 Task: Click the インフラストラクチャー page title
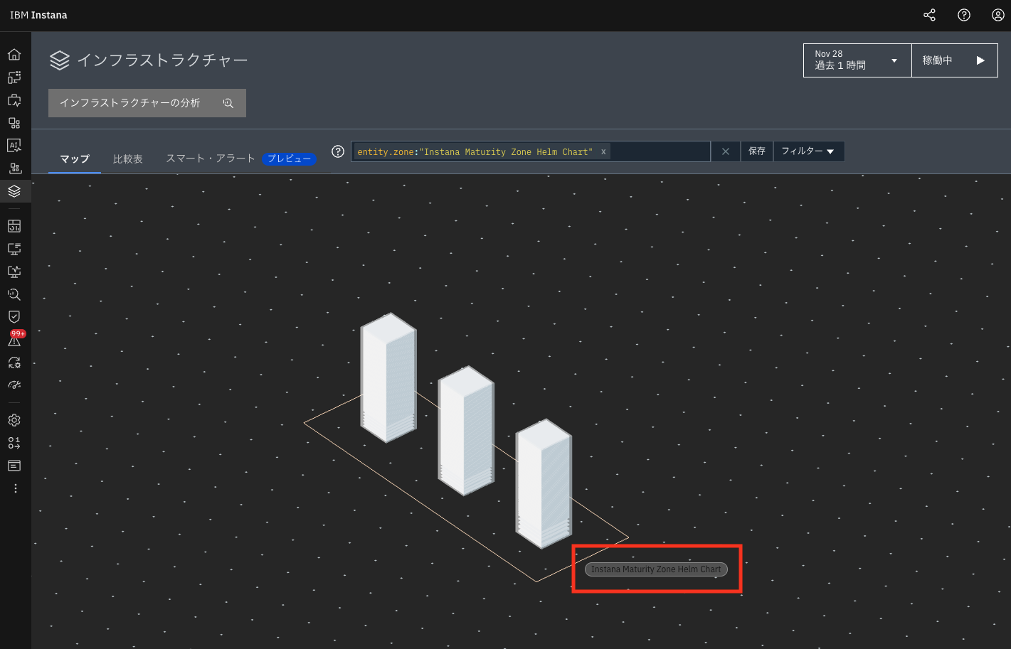[162, 60]
